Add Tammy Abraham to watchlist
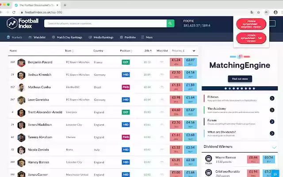 click(162, 137)
